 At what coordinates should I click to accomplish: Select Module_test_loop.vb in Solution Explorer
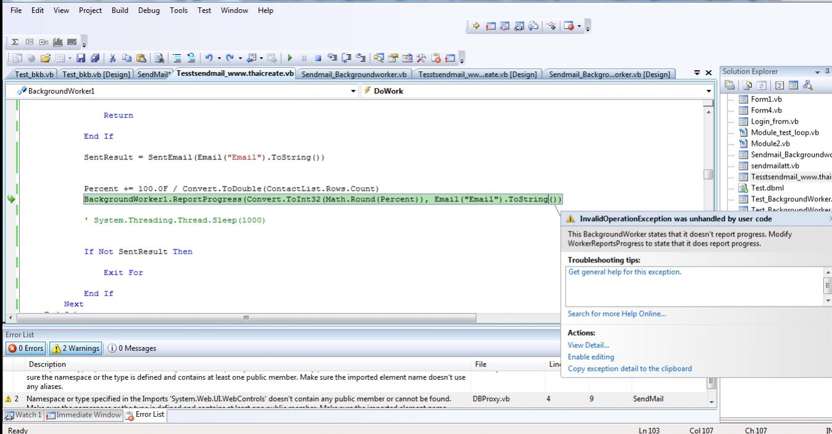(785, 132)
